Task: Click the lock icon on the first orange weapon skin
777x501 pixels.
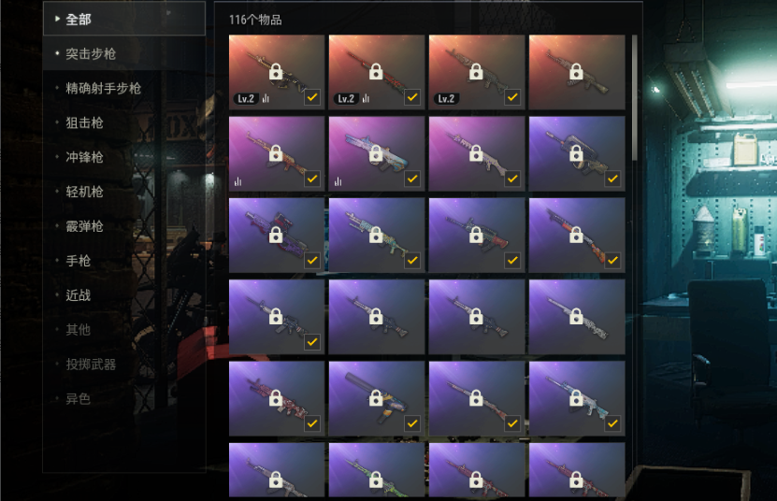Action: coord(276,71)
